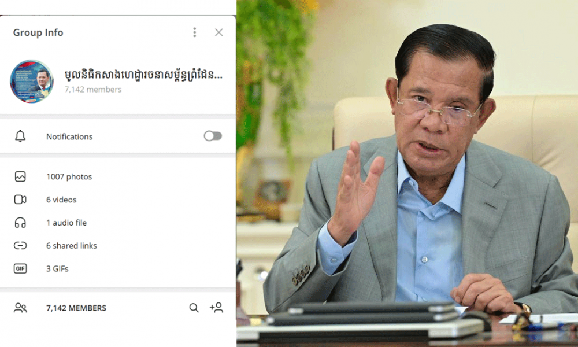Click the photos gallery icon
The image size is (578, 347).
point(20,176)
